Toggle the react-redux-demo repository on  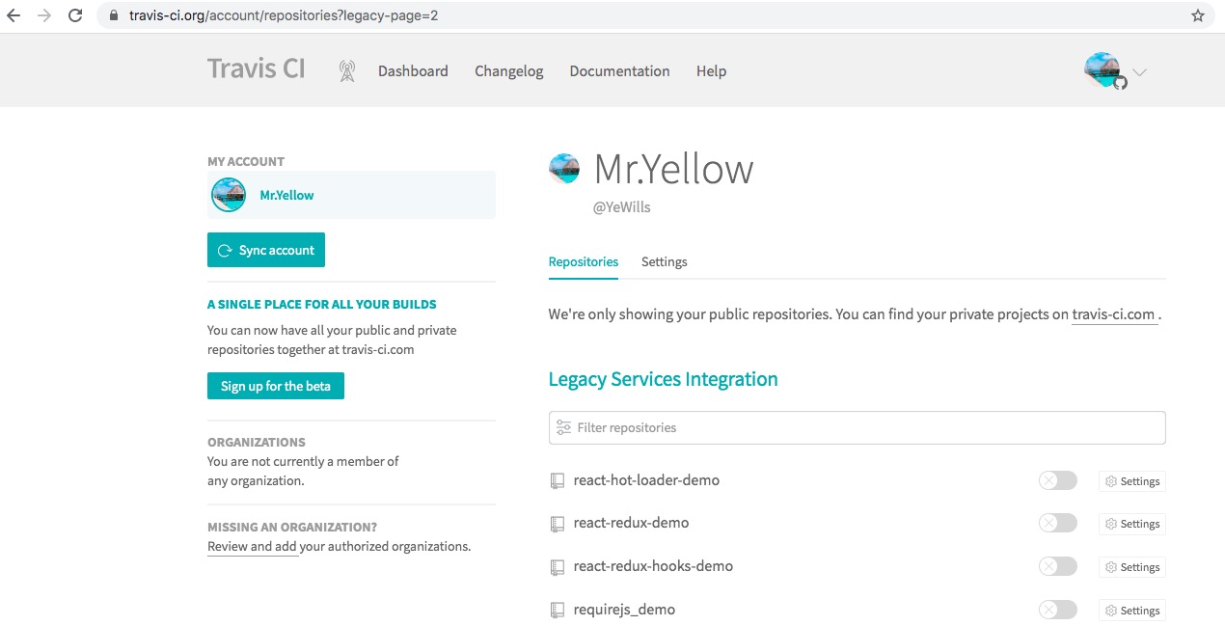[1057, 523]
